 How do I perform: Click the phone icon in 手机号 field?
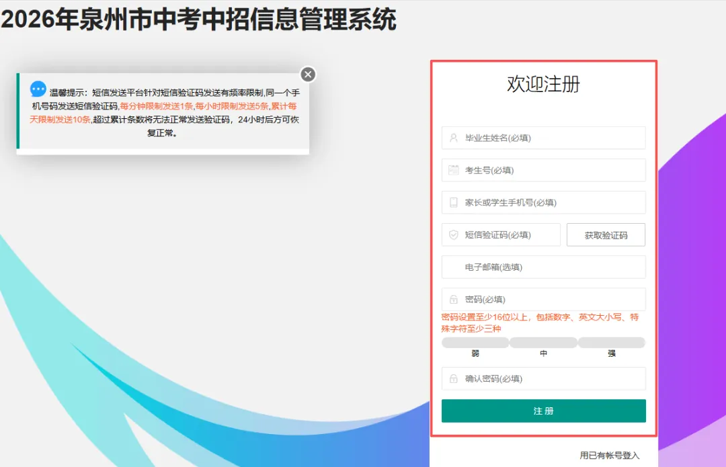454,203
